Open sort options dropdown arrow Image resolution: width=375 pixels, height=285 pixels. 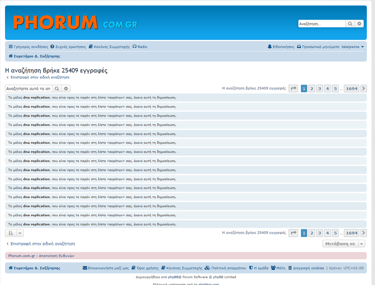point(20,233)
